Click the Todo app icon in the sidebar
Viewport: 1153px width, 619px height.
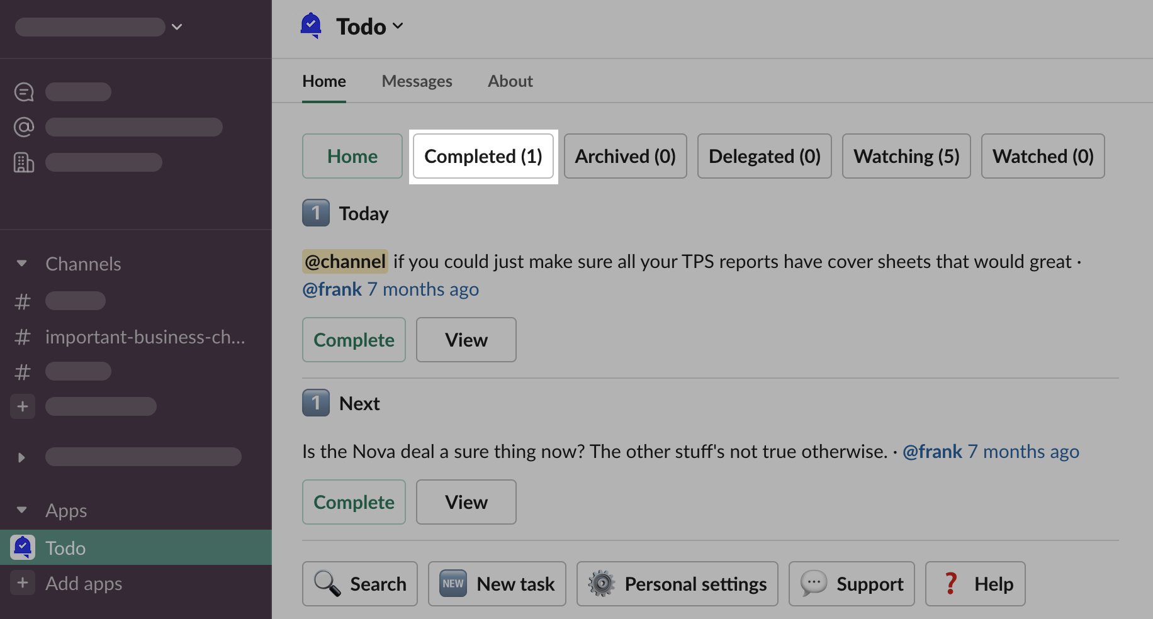coord(23,547)
